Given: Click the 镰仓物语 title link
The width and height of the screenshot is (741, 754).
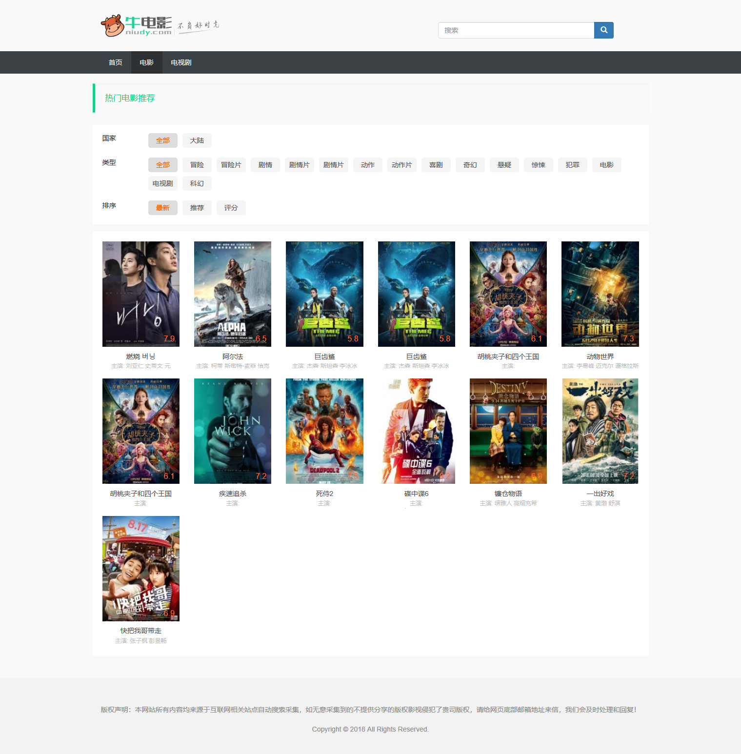Looking at the screenshot, I should pos(508,494).
